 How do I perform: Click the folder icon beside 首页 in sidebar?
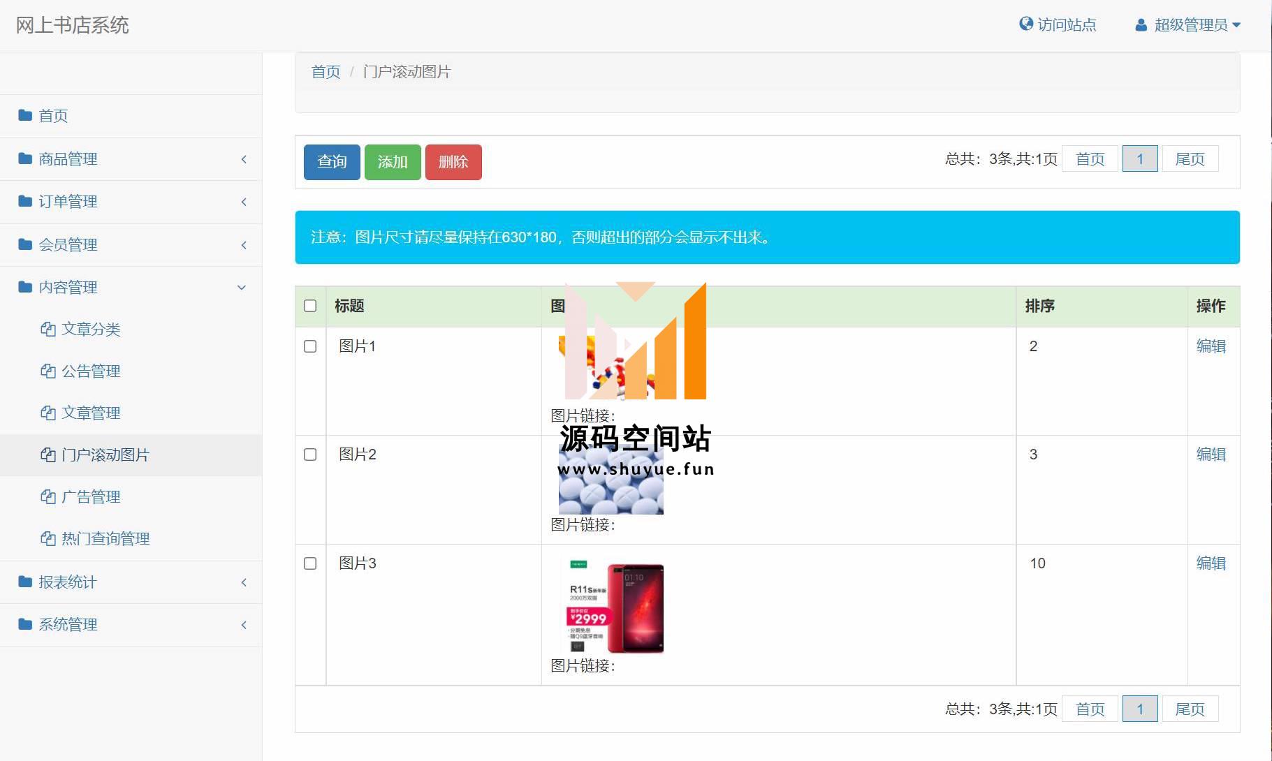[x=25, y=115]
